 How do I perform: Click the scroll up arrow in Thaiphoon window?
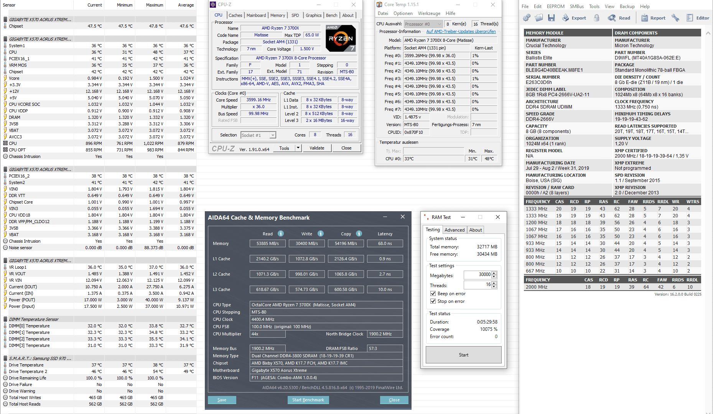[708, 33]
